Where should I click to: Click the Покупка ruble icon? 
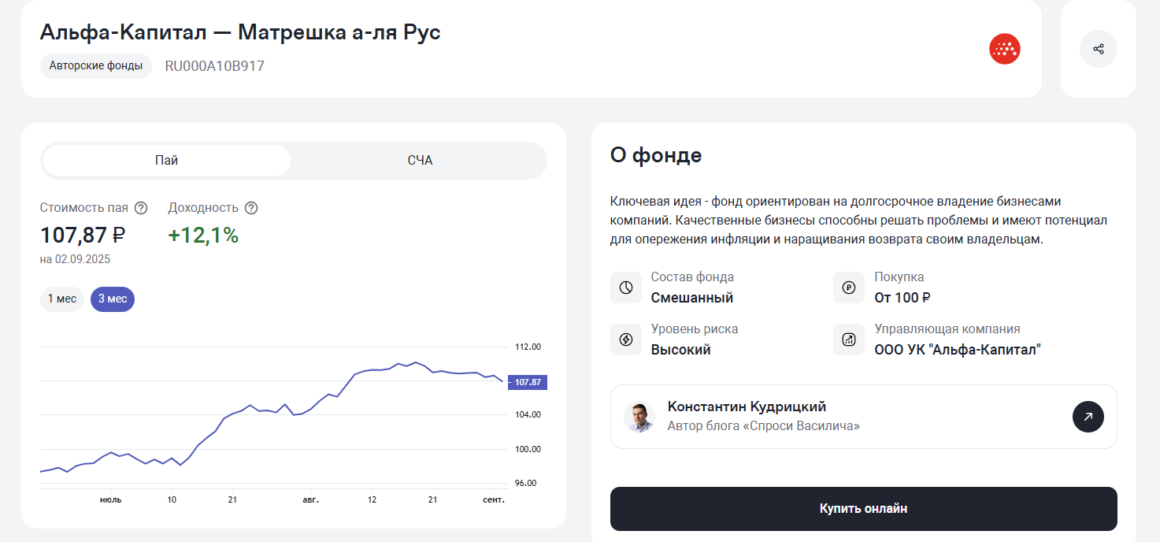[x=849, y=288]
